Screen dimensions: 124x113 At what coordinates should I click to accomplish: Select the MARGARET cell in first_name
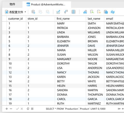click(64, 59)
